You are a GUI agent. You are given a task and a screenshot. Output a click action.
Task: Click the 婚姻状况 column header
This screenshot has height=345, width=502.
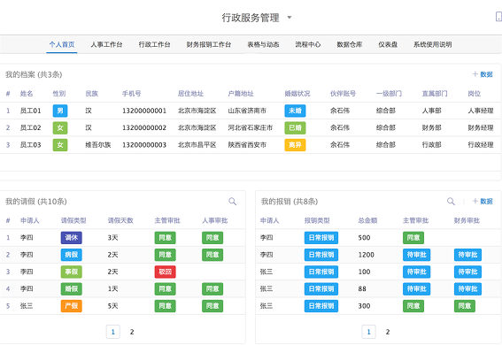point(297,94)
